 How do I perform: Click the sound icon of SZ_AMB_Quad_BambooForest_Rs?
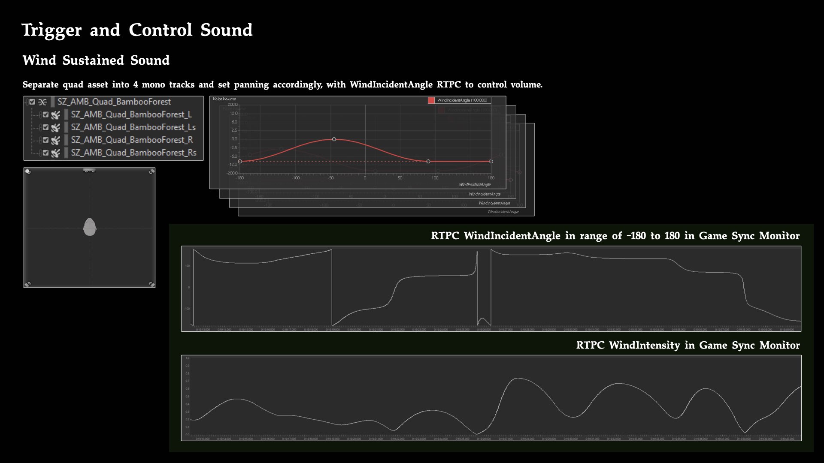[x=55, y=153]
